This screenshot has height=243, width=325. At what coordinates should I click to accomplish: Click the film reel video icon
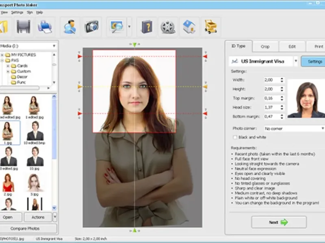pos(168,27)
